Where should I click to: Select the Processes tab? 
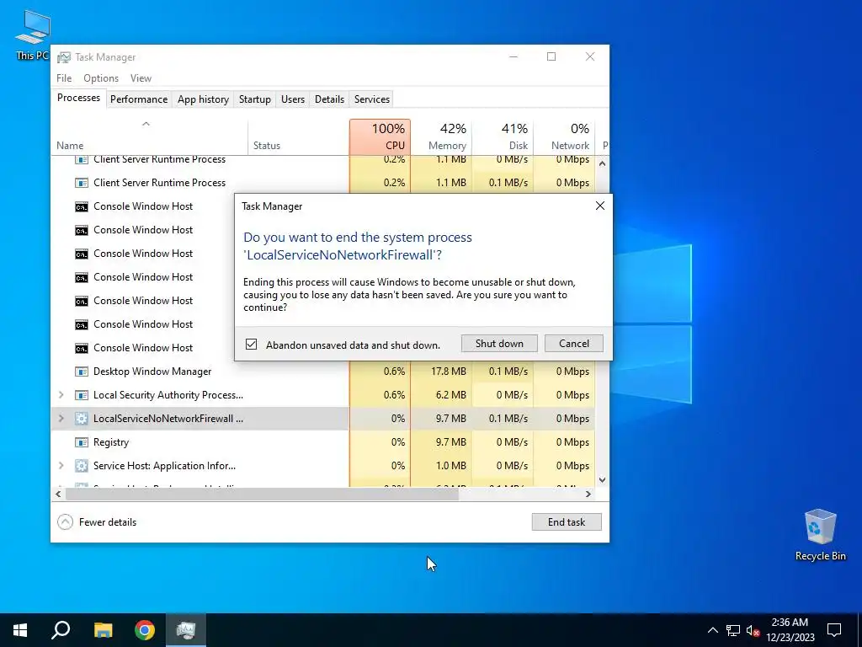78,98
